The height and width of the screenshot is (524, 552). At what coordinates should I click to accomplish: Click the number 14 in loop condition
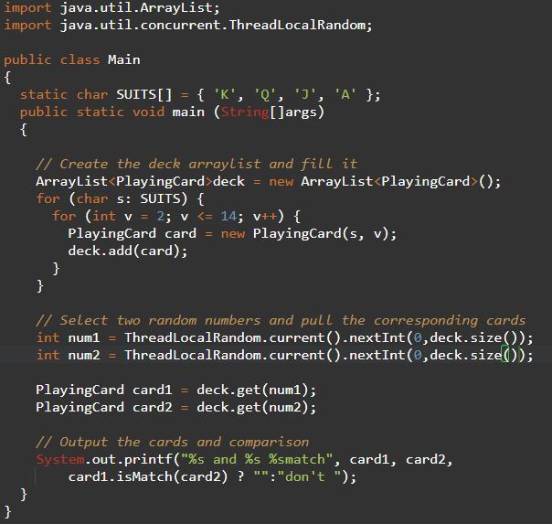(x=228, y=216)
